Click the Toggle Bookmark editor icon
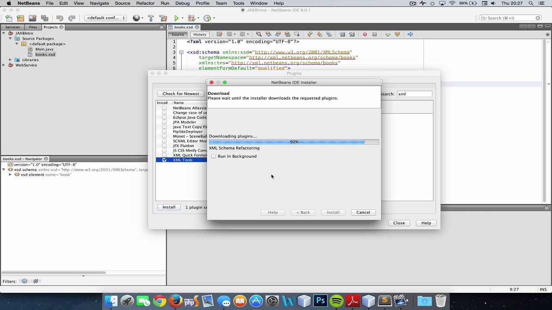Image resolution: width=552 pixels, height=310 pixels. (x=329, y=34)
